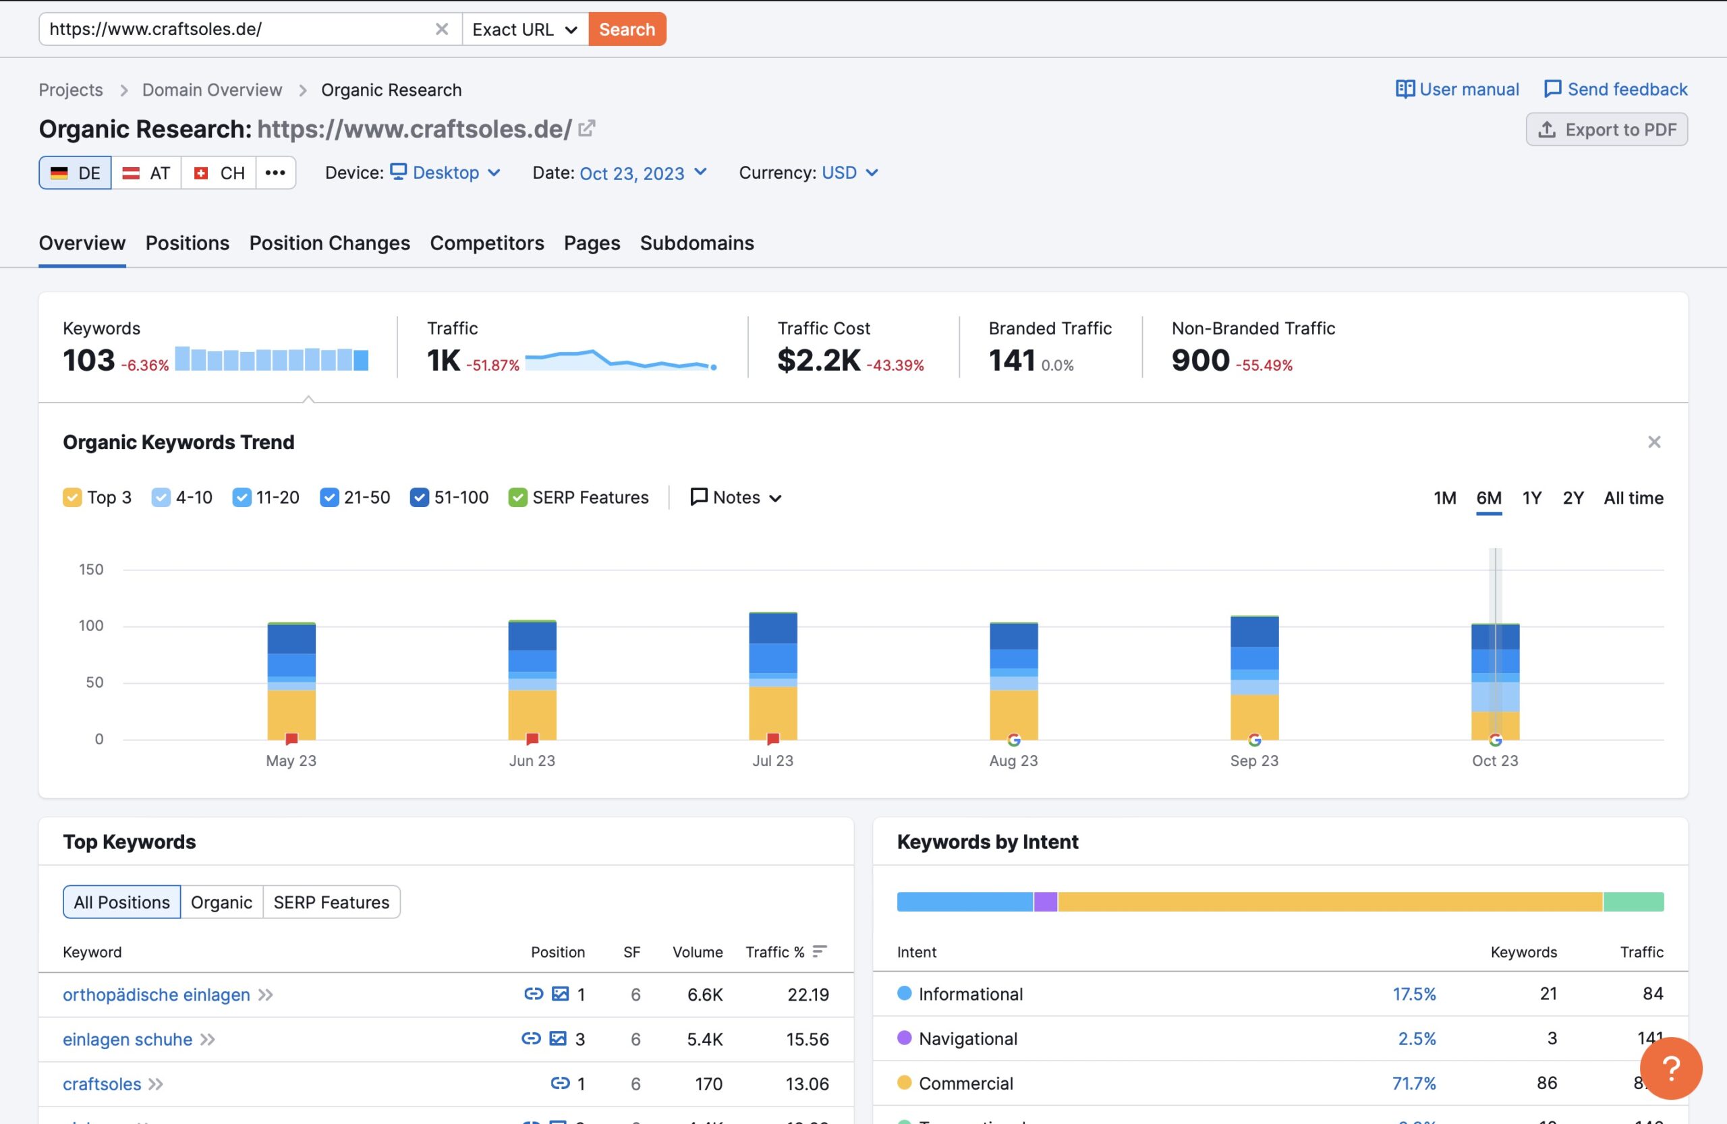Click the Notes comment icon
Image resolution: width=1727 pixels, height=1124 pixels.
699,497
